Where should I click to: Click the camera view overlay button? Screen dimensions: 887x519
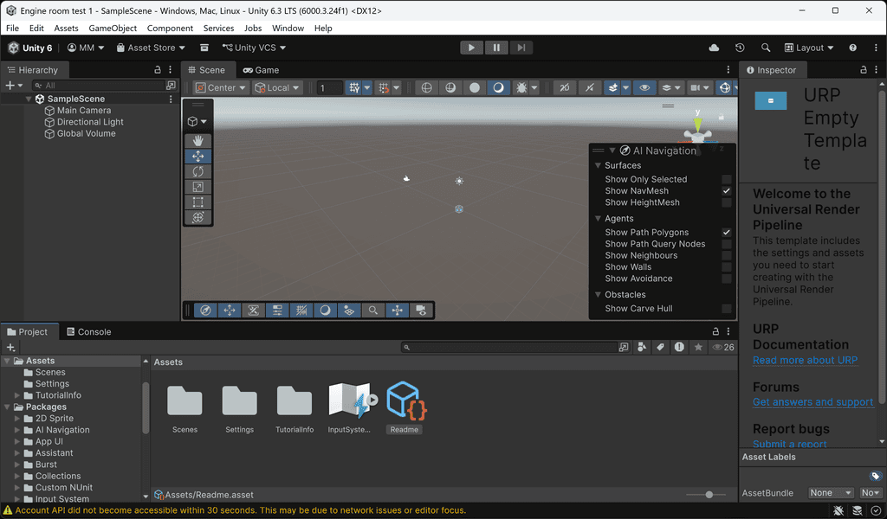(x=421, y=310)
